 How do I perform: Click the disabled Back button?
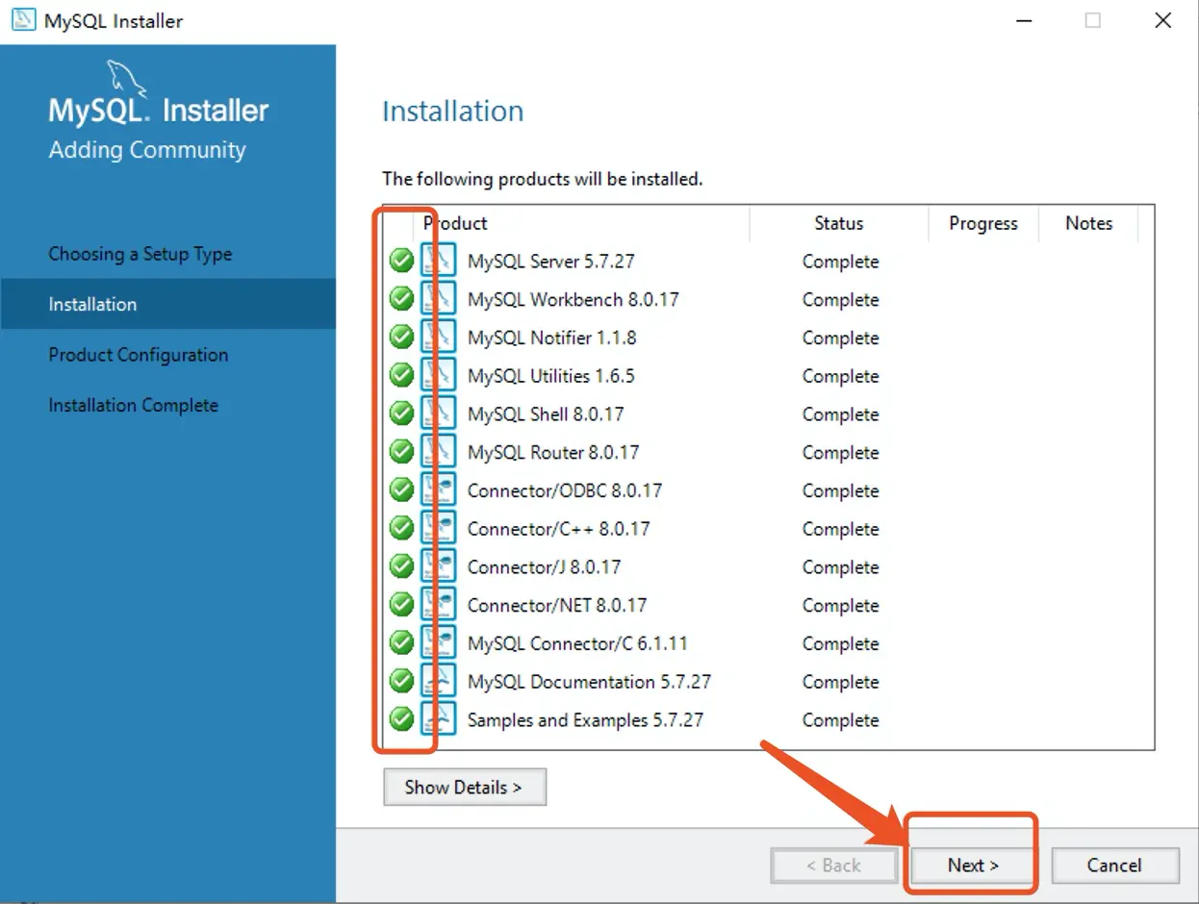point(833,865)
